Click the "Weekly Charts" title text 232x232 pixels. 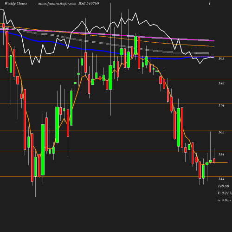pos(16,3)
